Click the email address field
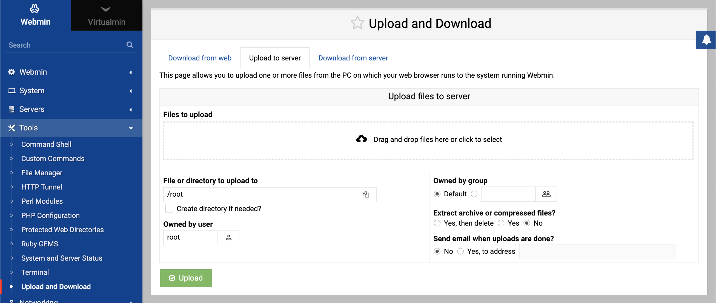The width and height of the screenshot is (716, 303). coord(597,251)
